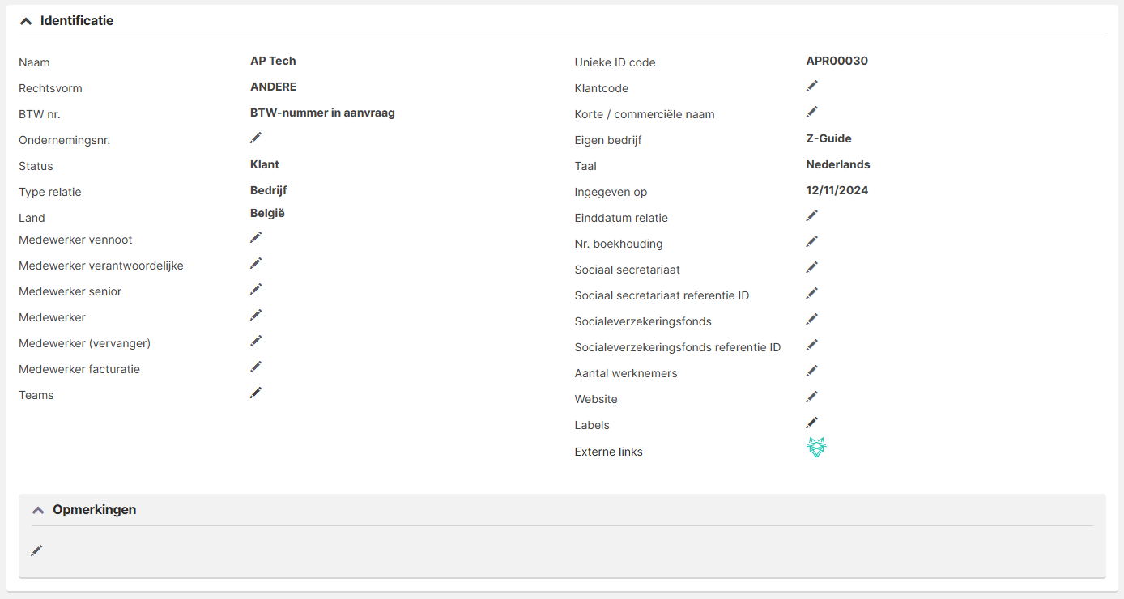Edit Klantcode using its pencil icon
1124x599 pixels.
[x=811, y=86]
